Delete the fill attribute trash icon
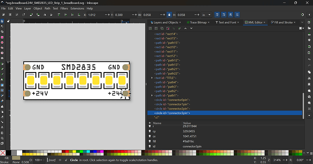 pos(150,141)
